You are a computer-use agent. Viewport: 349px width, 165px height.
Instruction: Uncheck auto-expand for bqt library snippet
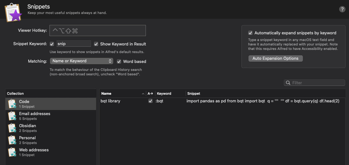pos(150,101)
